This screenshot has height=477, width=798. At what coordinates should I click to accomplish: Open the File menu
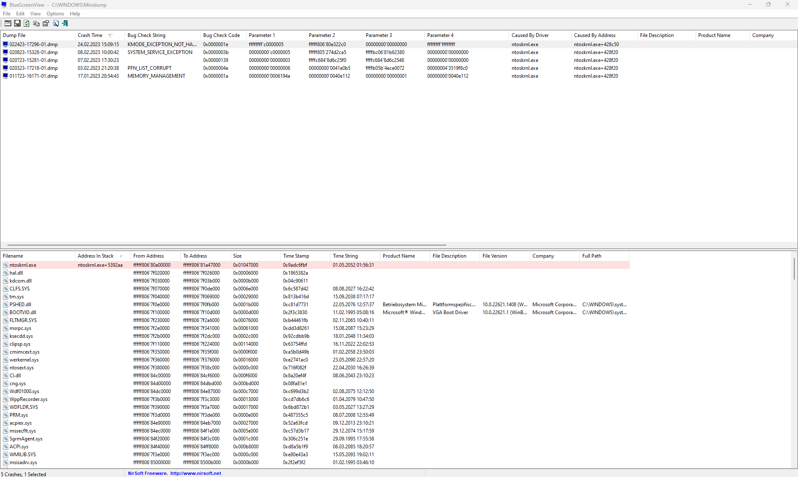(x=7, y=14)
